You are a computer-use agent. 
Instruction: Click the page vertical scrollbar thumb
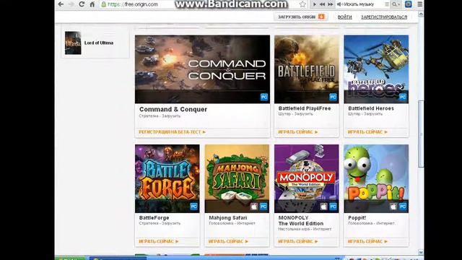pyautogui.click(x=421, y=134)
